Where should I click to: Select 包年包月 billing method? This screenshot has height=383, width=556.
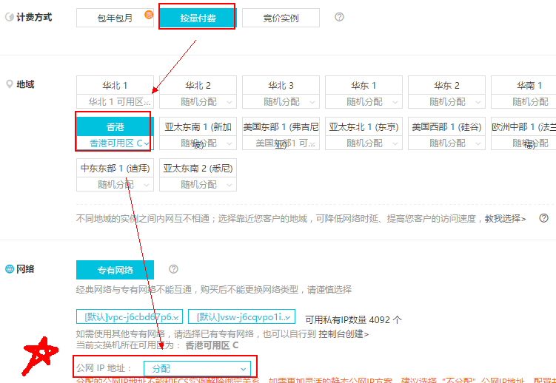(x=114, y=18)
